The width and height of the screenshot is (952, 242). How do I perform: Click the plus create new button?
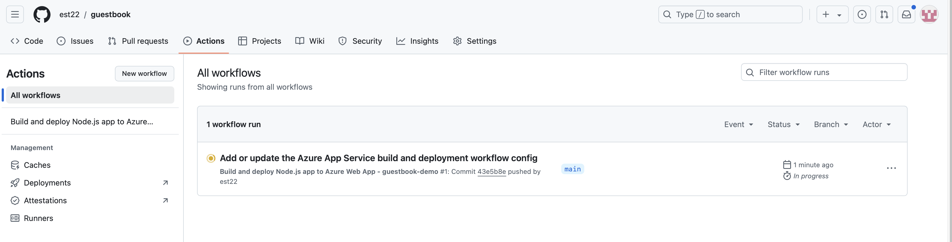pos(826,14)
